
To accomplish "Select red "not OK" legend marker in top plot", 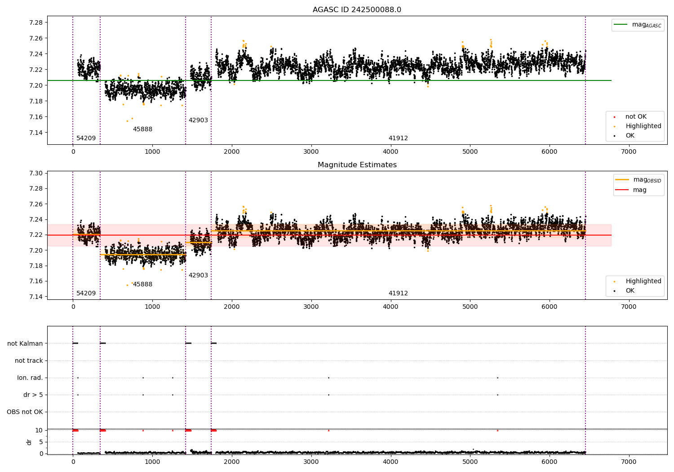I will [x=614, y=117].
